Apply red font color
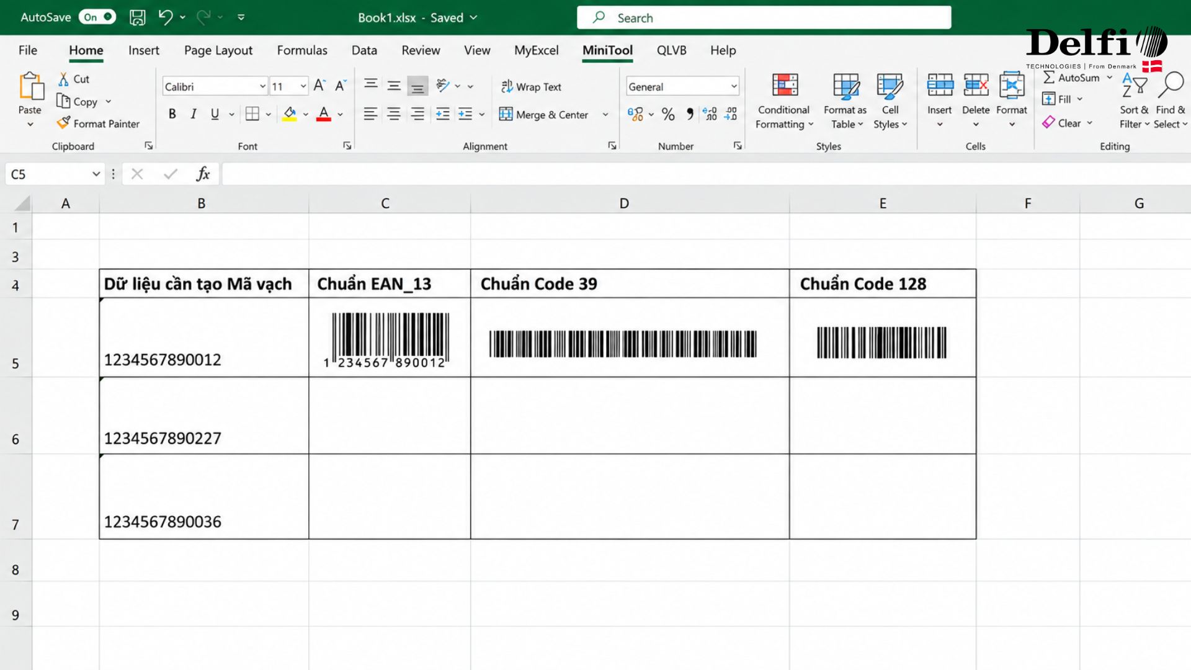The image size is (1191, 670). [x=323, y=114]
